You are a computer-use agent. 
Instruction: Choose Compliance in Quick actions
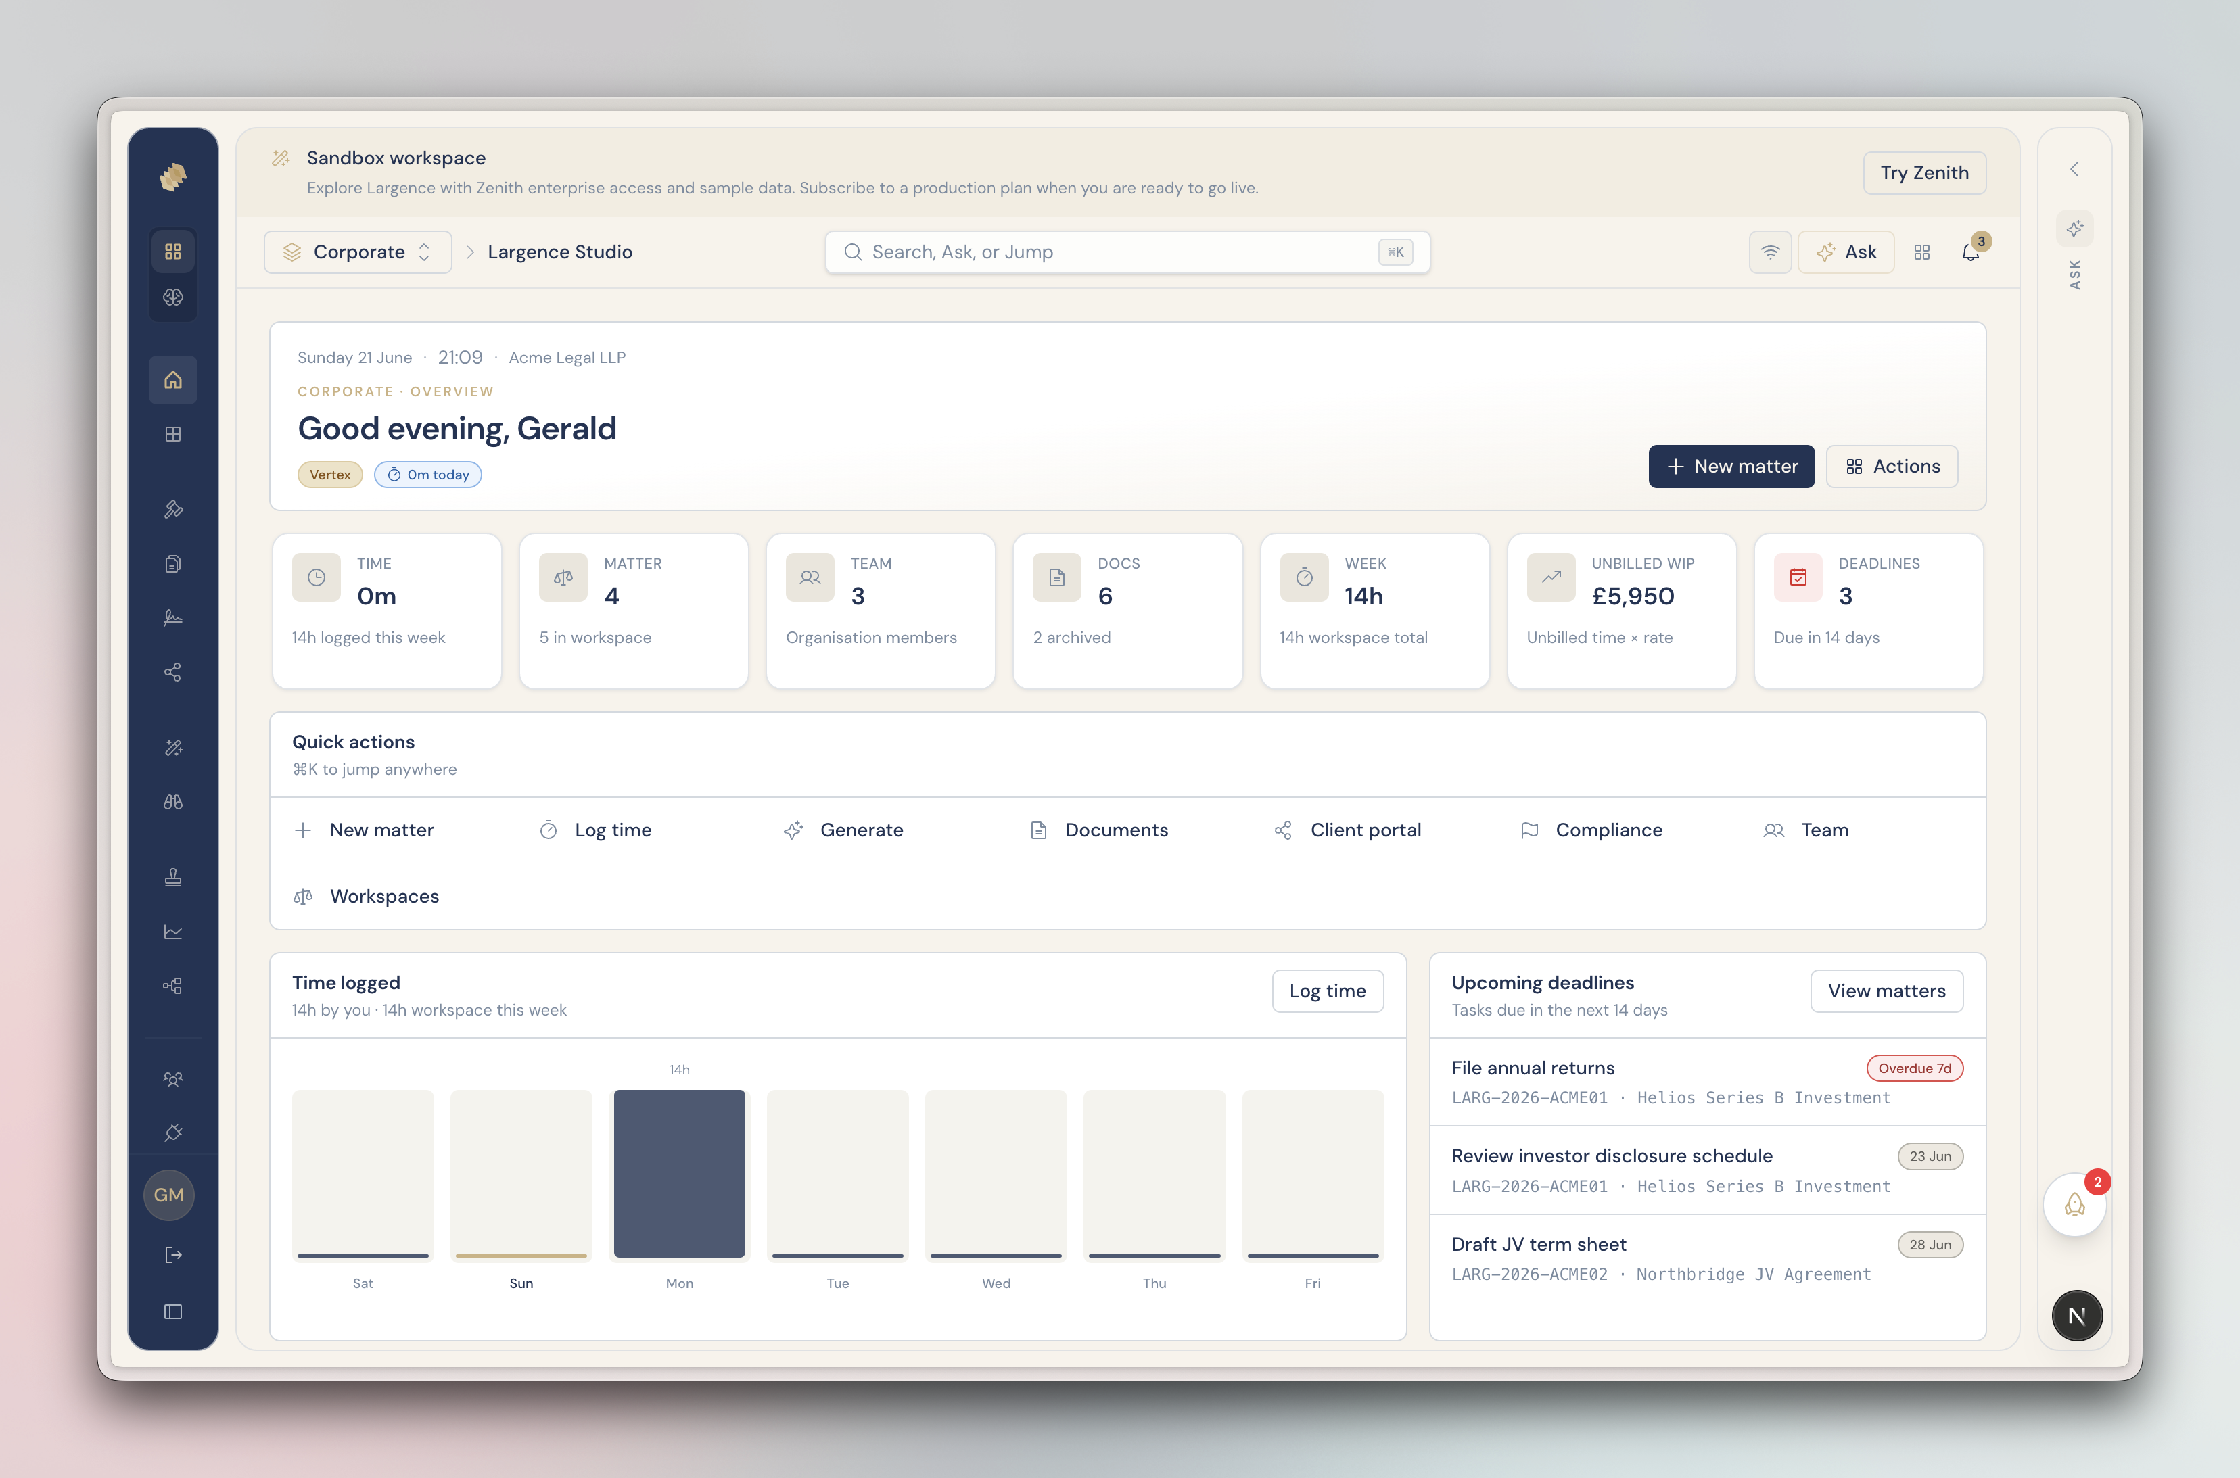1591,830
